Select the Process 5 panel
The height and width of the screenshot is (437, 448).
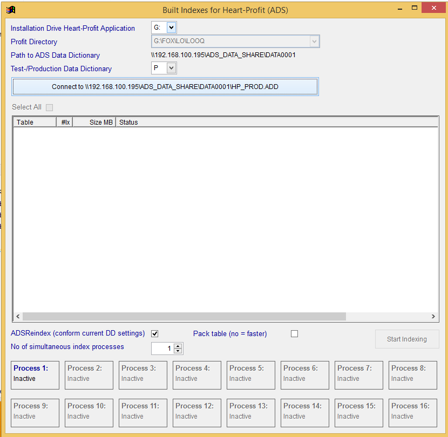pos(251,375)
